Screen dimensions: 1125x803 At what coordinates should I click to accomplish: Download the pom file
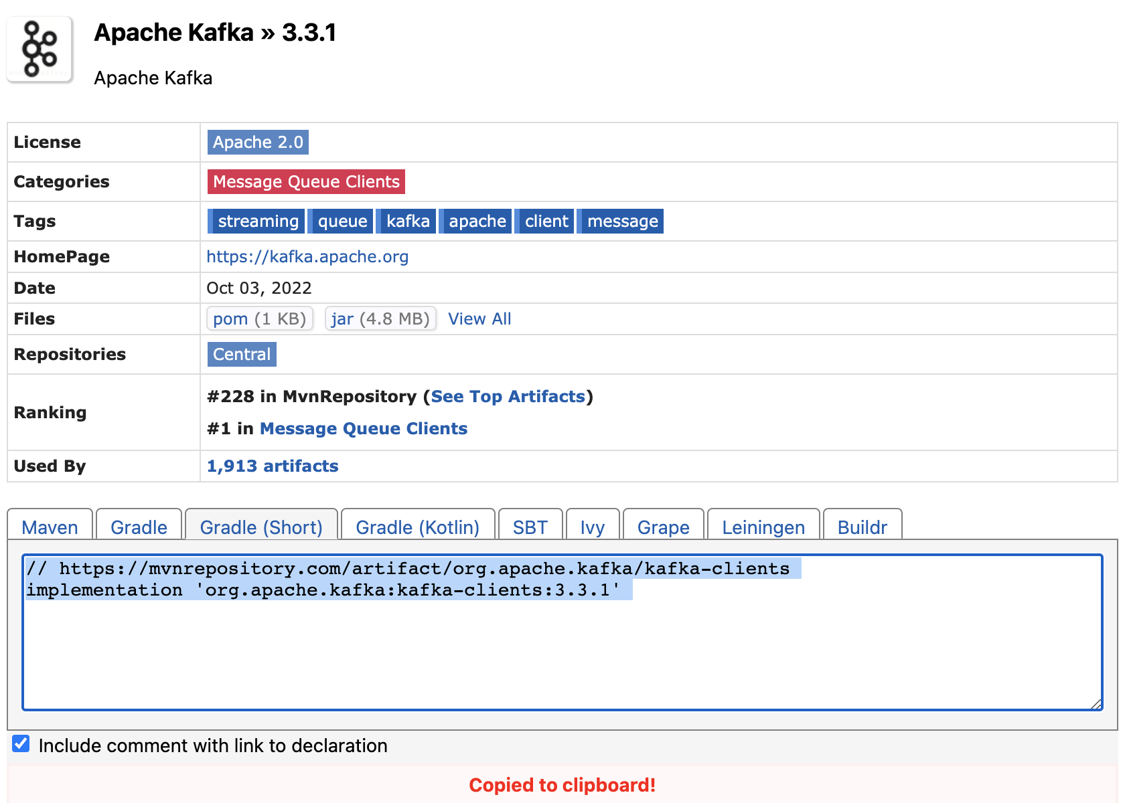click(230, 319)
